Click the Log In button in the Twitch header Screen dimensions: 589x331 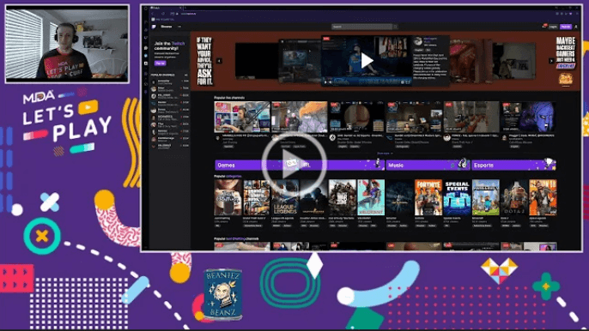(553, 27)
